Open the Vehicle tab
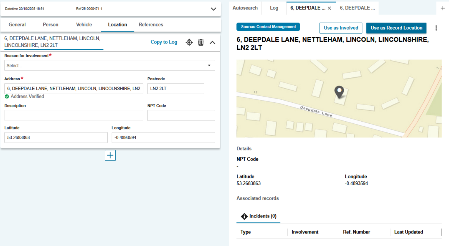449x246 pixels. click(84, 25)
